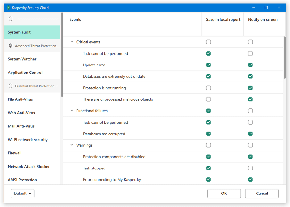Viewport: 290px width, 207px height.
Task: Check Functional failures notify on screen
Action: [x=250, y=111]
